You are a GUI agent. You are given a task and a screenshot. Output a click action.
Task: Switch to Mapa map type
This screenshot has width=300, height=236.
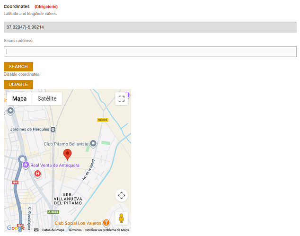19,98
